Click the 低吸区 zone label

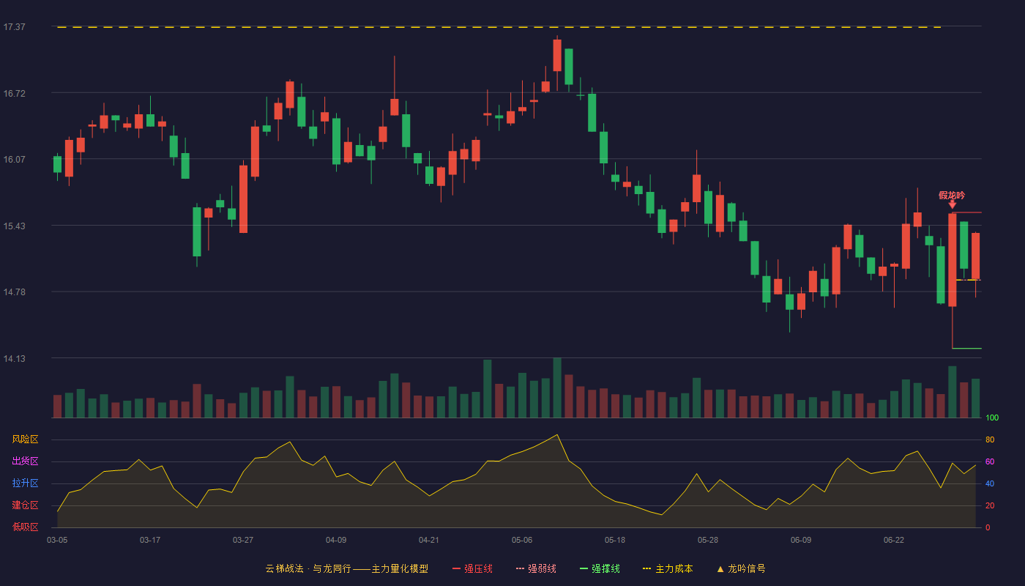25,527
